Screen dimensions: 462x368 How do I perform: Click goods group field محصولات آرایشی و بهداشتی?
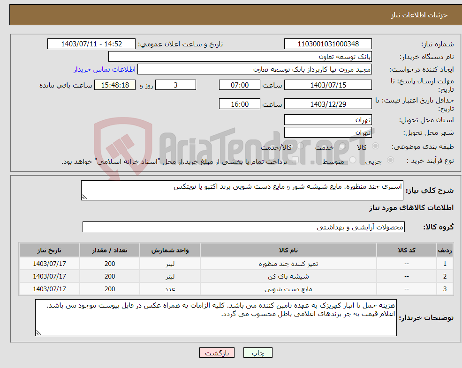(244, 227)
